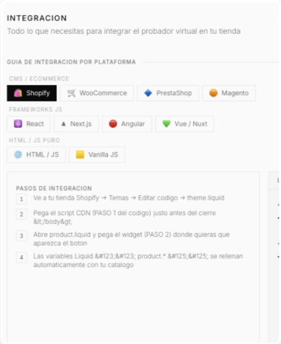Image resolution: width=281 pixels, height=344 pixels.
Task: Choose the Magento platform option
Action: point(229,93)
